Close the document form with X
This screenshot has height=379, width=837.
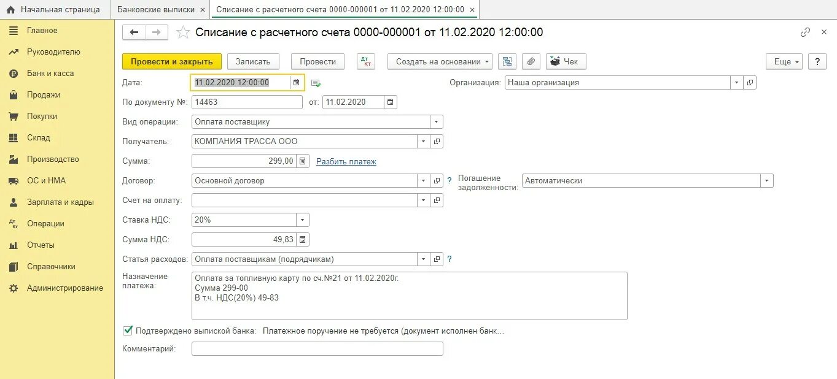tap(824, 33)
